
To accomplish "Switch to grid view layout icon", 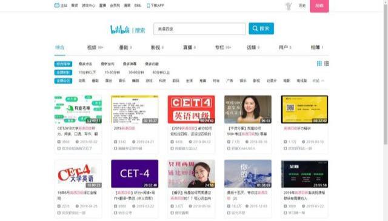I will pyautogui.click(x=319, y=64).
